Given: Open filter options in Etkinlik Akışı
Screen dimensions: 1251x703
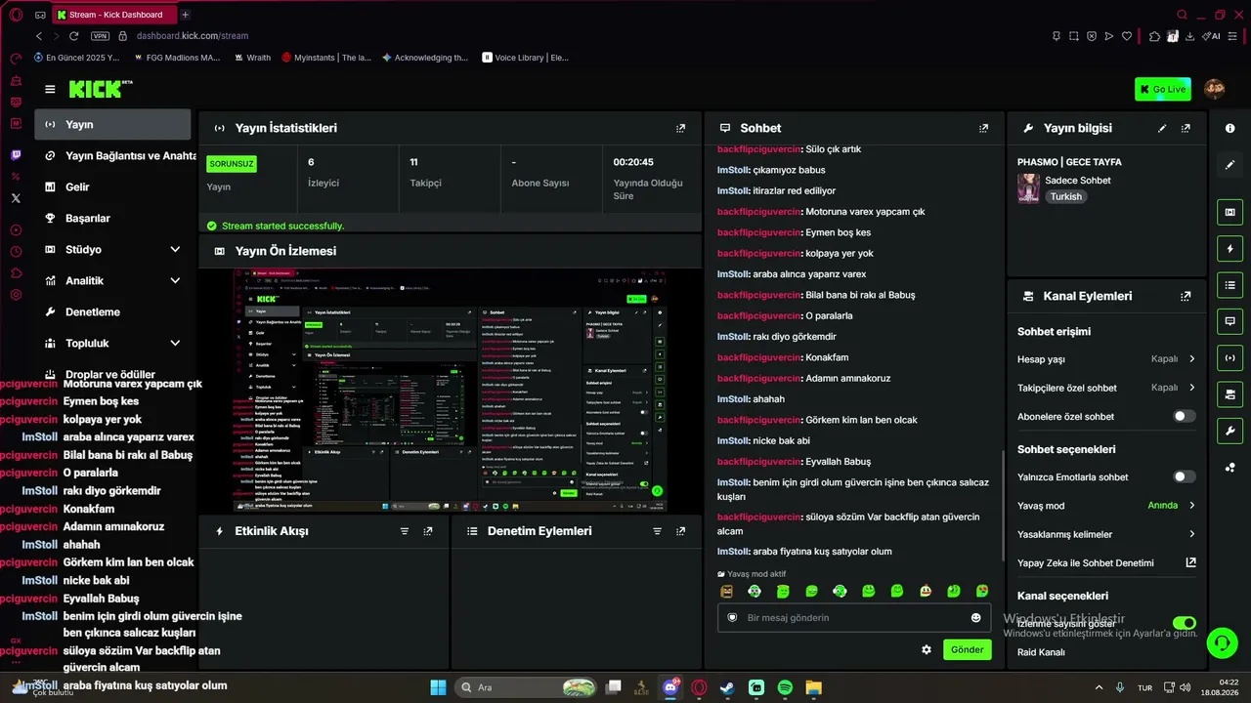Looking at the screenshot, I should (x=405, y=531).
